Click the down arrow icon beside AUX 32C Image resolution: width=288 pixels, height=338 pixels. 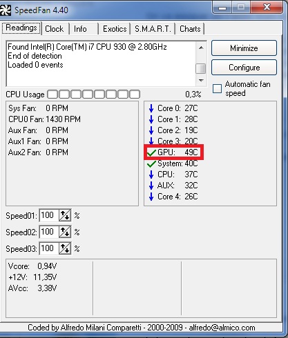(151, 186)
